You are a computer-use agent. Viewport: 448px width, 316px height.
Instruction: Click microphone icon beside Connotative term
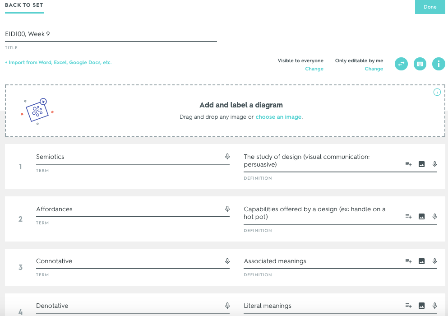click(227, 261)
